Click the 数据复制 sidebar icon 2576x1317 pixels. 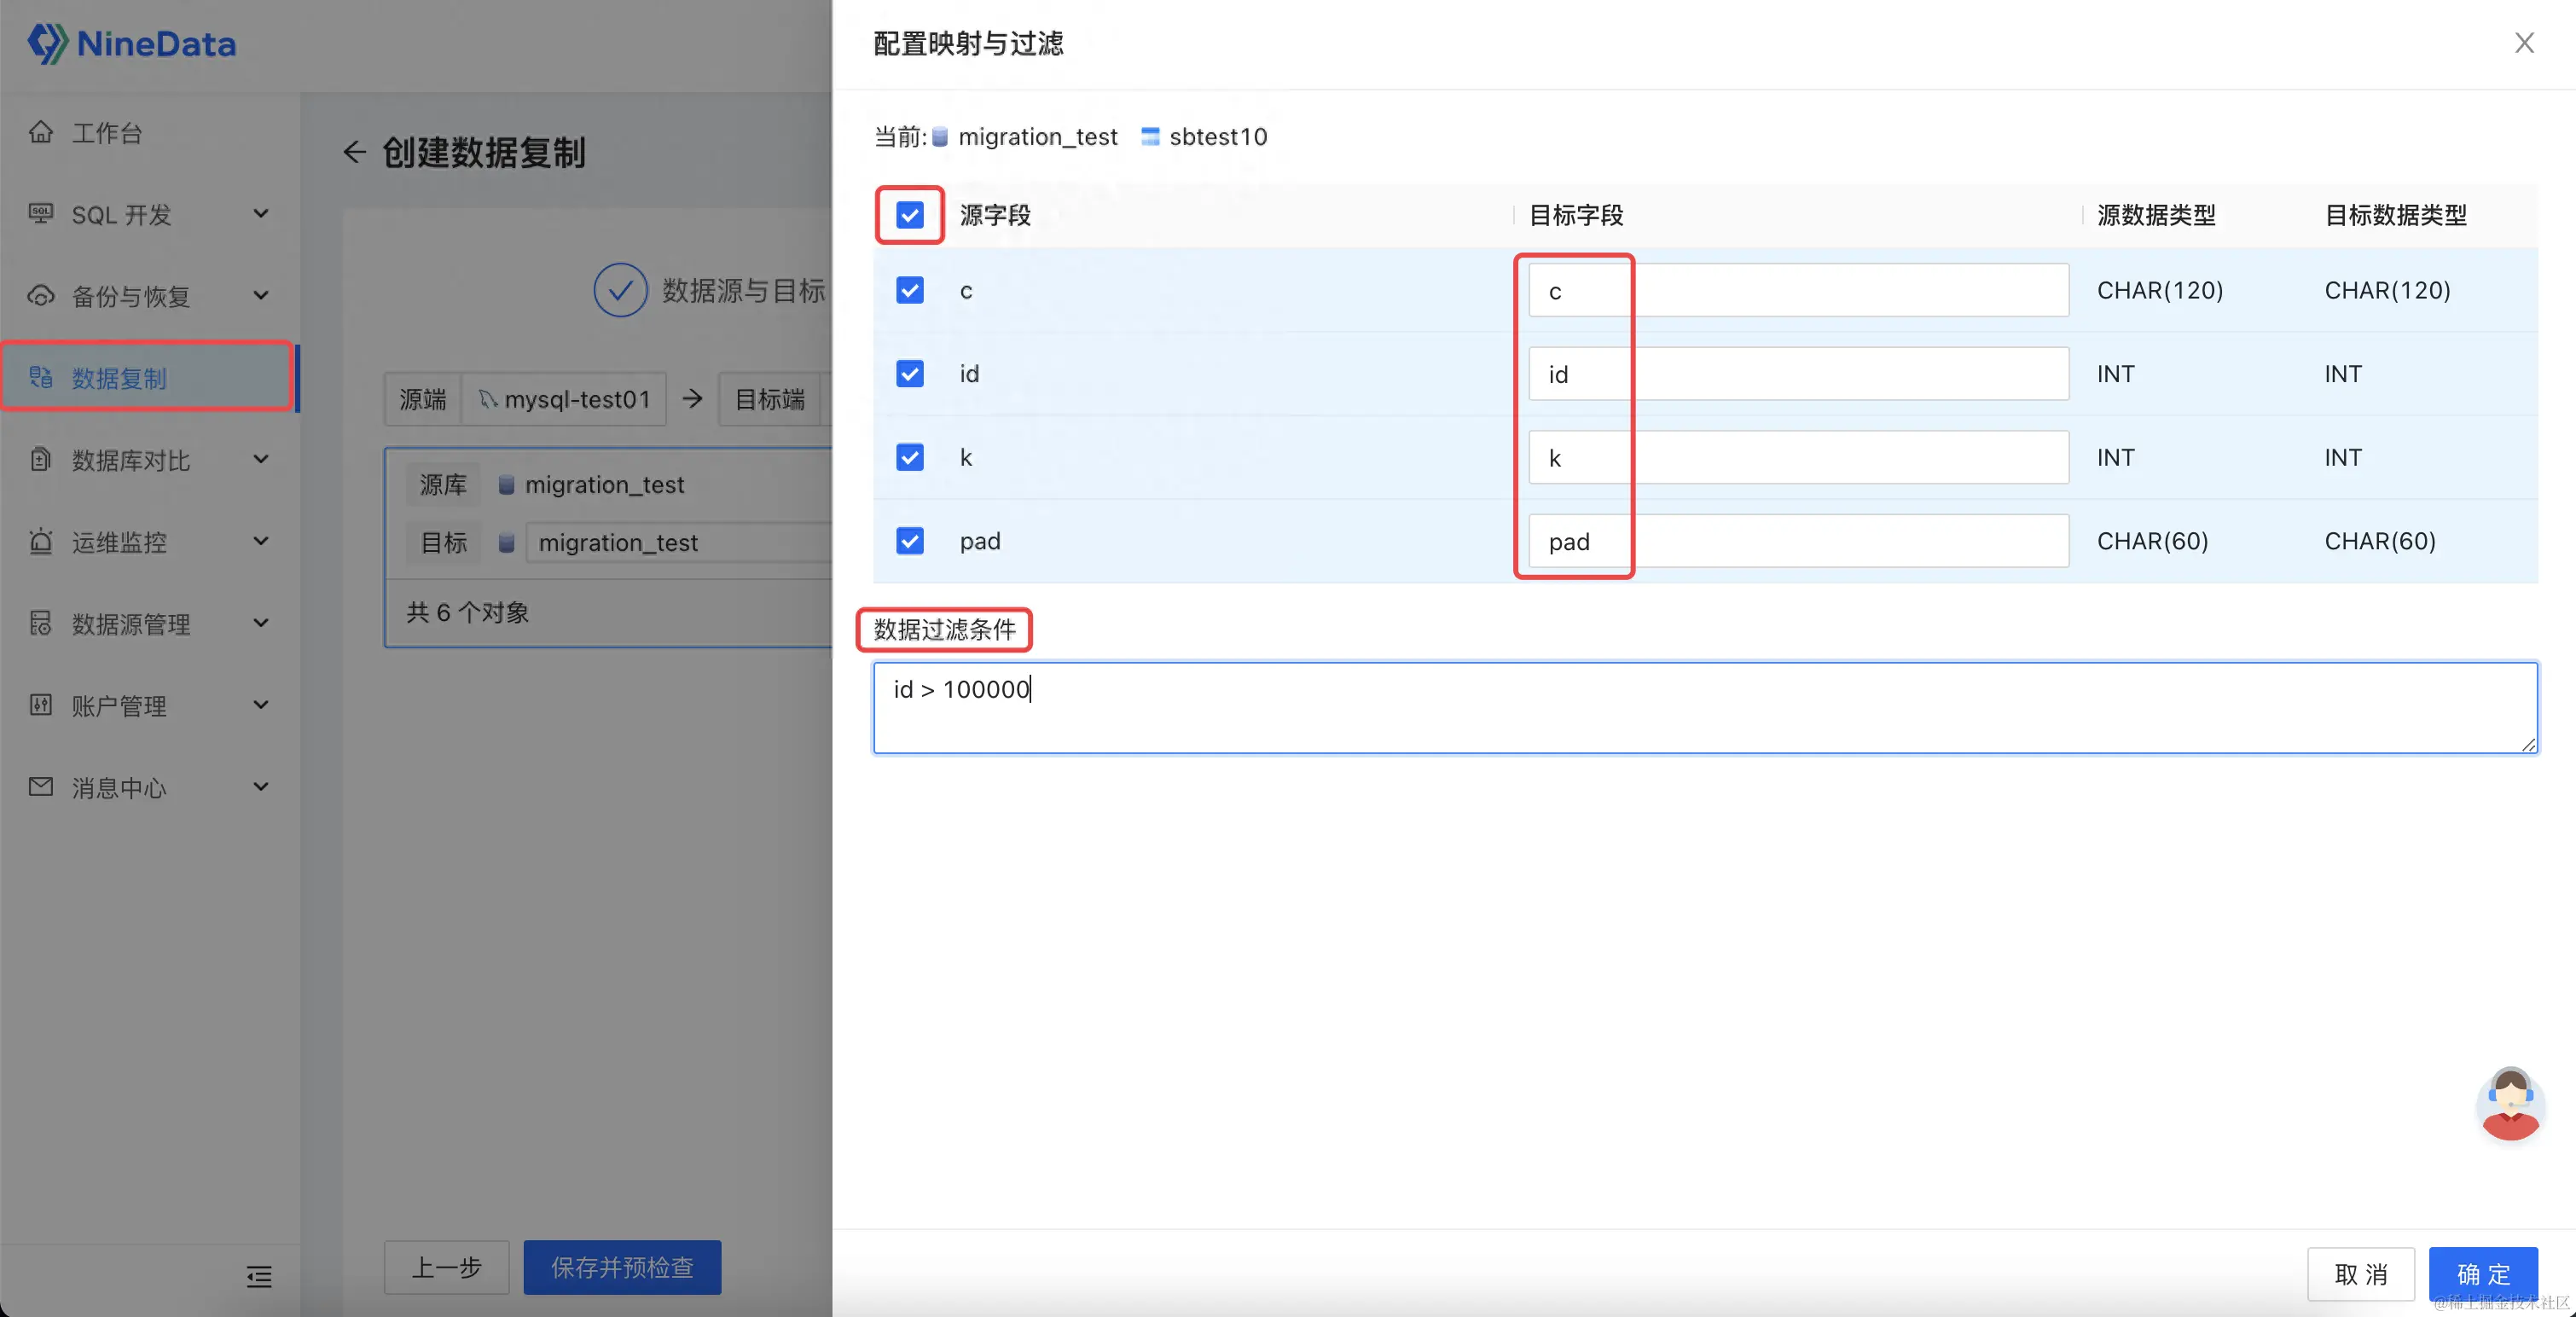click(x=41, y=377)
